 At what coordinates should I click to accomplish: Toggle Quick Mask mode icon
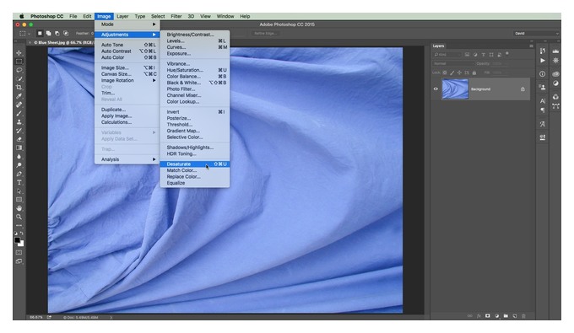click(x=19, y=253)
